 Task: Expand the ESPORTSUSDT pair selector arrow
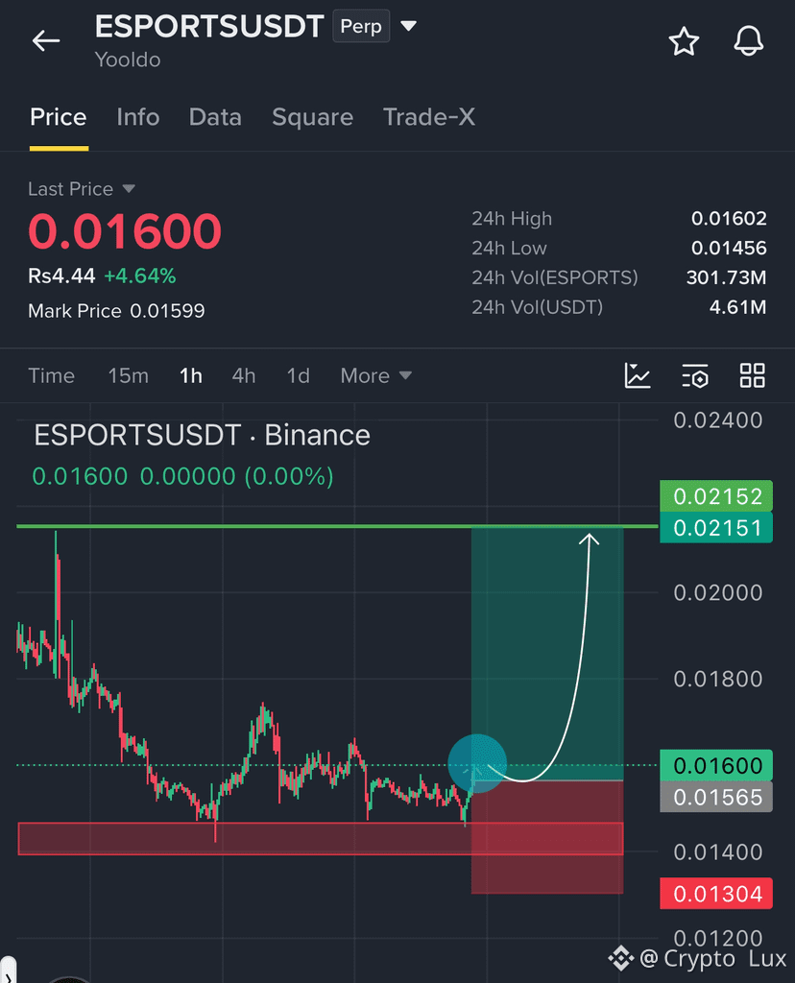pyautogui.click(x=409, y=26)
